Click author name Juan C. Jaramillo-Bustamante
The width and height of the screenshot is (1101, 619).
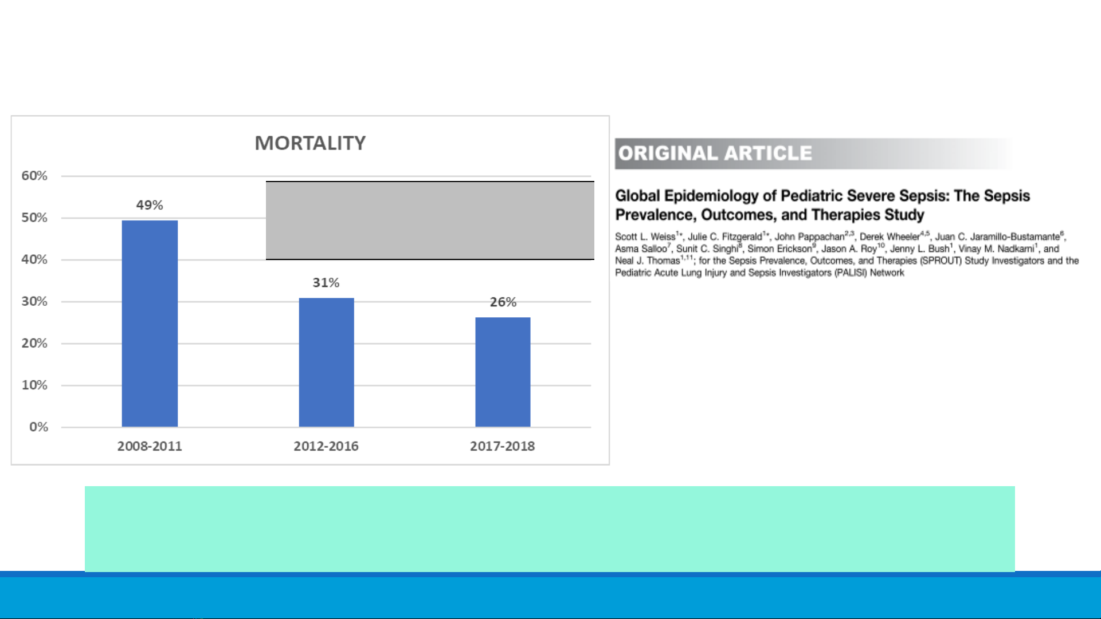click(997, 236)
